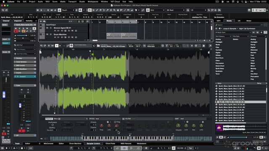Click the Undo icon in main toolbar
Screen dimensions: 269x151
coord(3,10)
